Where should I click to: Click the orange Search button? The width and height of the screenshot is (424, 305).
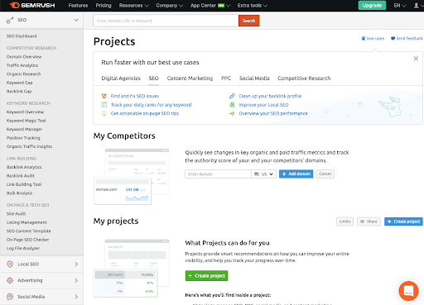coord(248,21)
